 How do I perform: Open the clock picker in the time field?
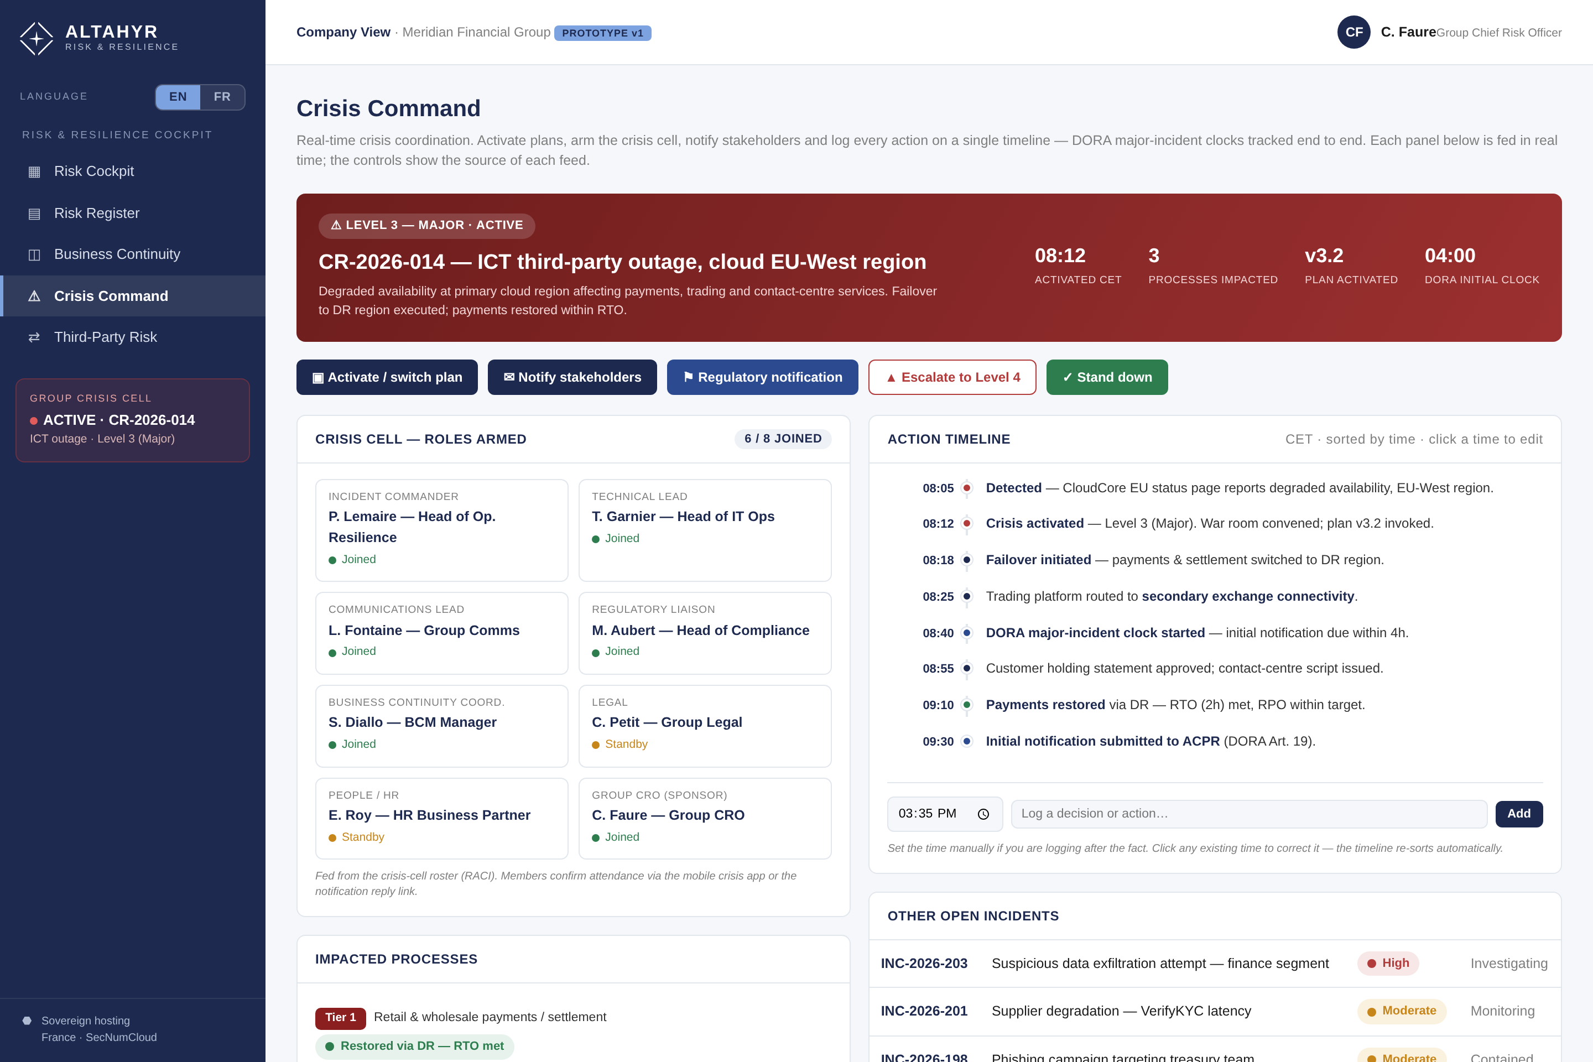(x=983, y=814)
